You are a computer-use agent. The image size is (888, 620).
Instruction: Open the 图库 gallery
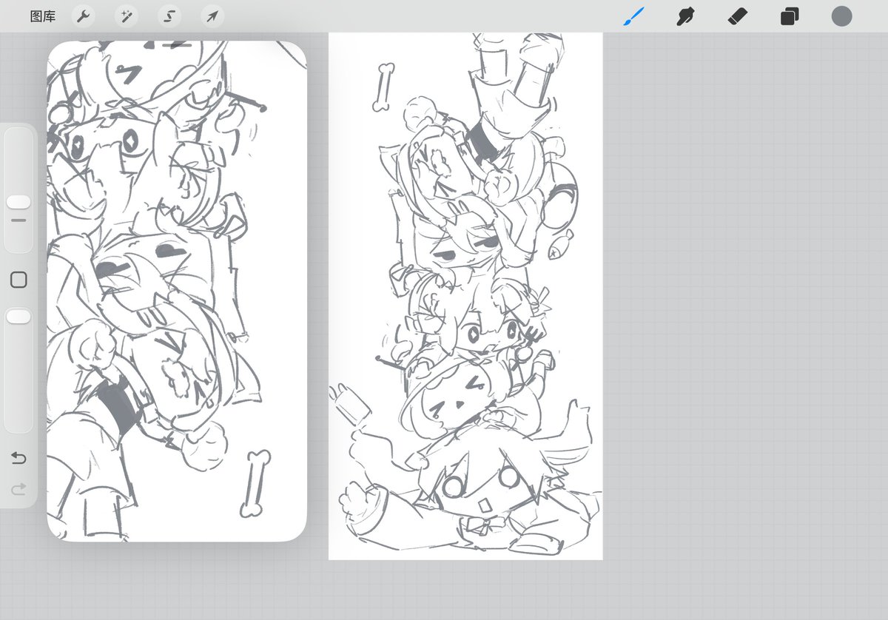[42, 16]
